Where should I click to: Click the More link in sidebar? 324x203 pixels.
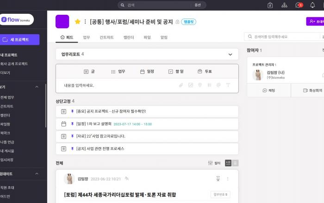5,73
